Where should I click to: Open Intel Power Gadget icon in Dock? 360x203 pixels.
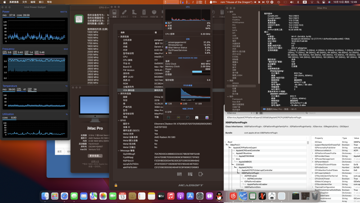(243, 196)
